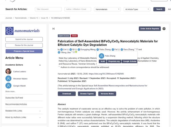Viewport: 171px width, 127px height.
Task: Click the Download button
Action: [67, 94]
